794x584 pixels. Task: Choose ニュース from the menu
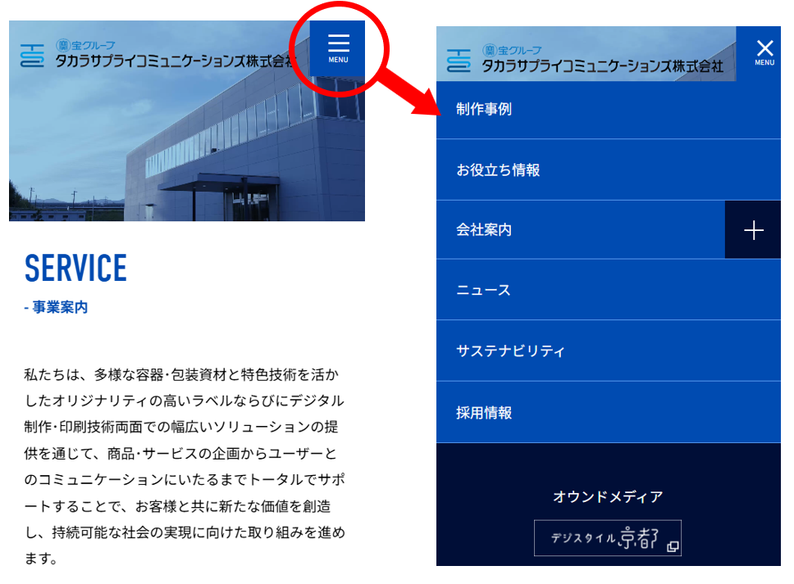483,290
